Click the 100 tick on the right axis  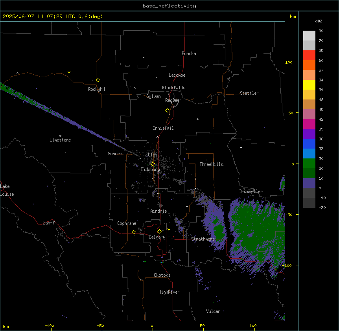(289, 62)
